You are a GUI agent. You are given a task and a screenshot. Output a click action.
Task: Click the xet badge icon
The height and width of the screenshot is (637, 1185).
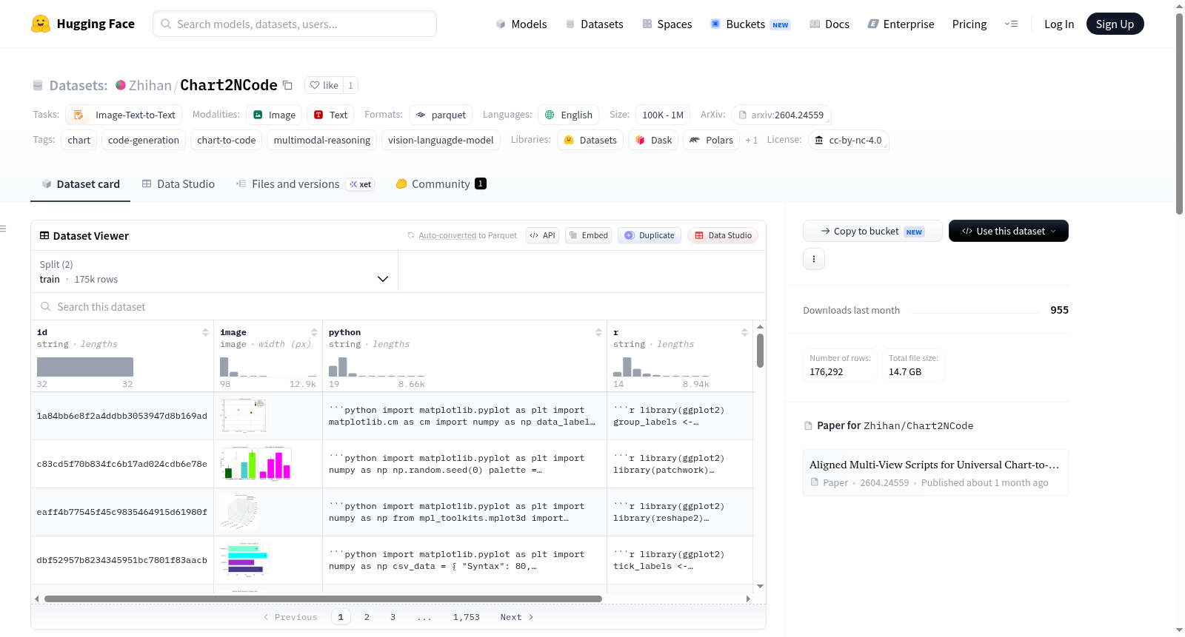(361, 184)
